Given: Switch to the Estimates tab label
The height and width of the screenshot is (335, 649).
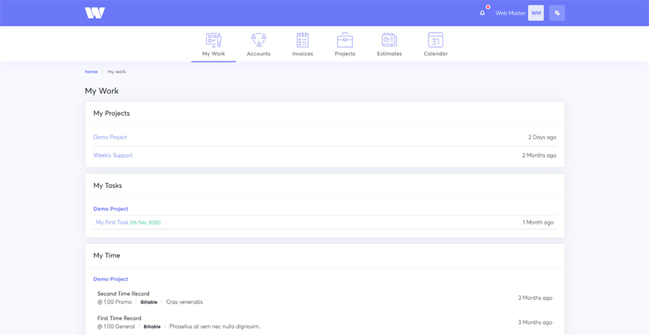Looking at the screenshot, I should (x=389, y=54).
